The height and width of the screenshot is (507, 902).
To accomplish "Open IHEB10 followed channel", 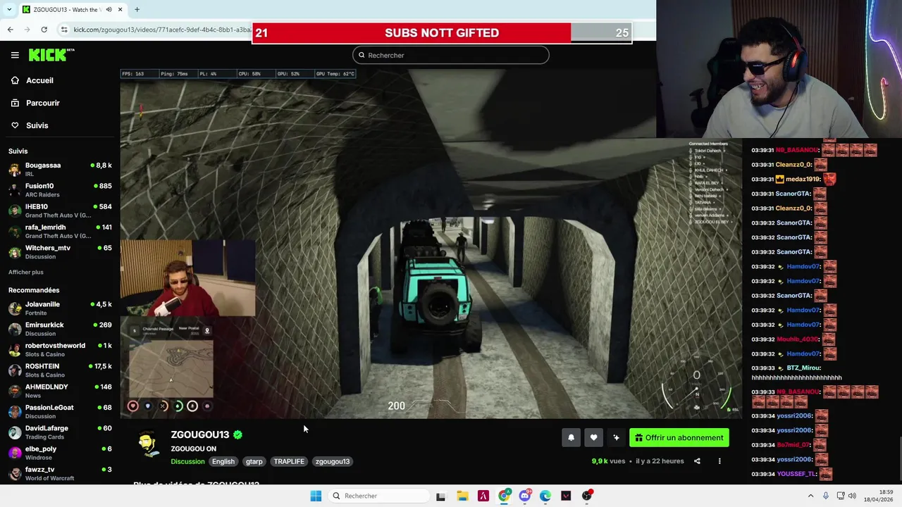I will (60, 211).
